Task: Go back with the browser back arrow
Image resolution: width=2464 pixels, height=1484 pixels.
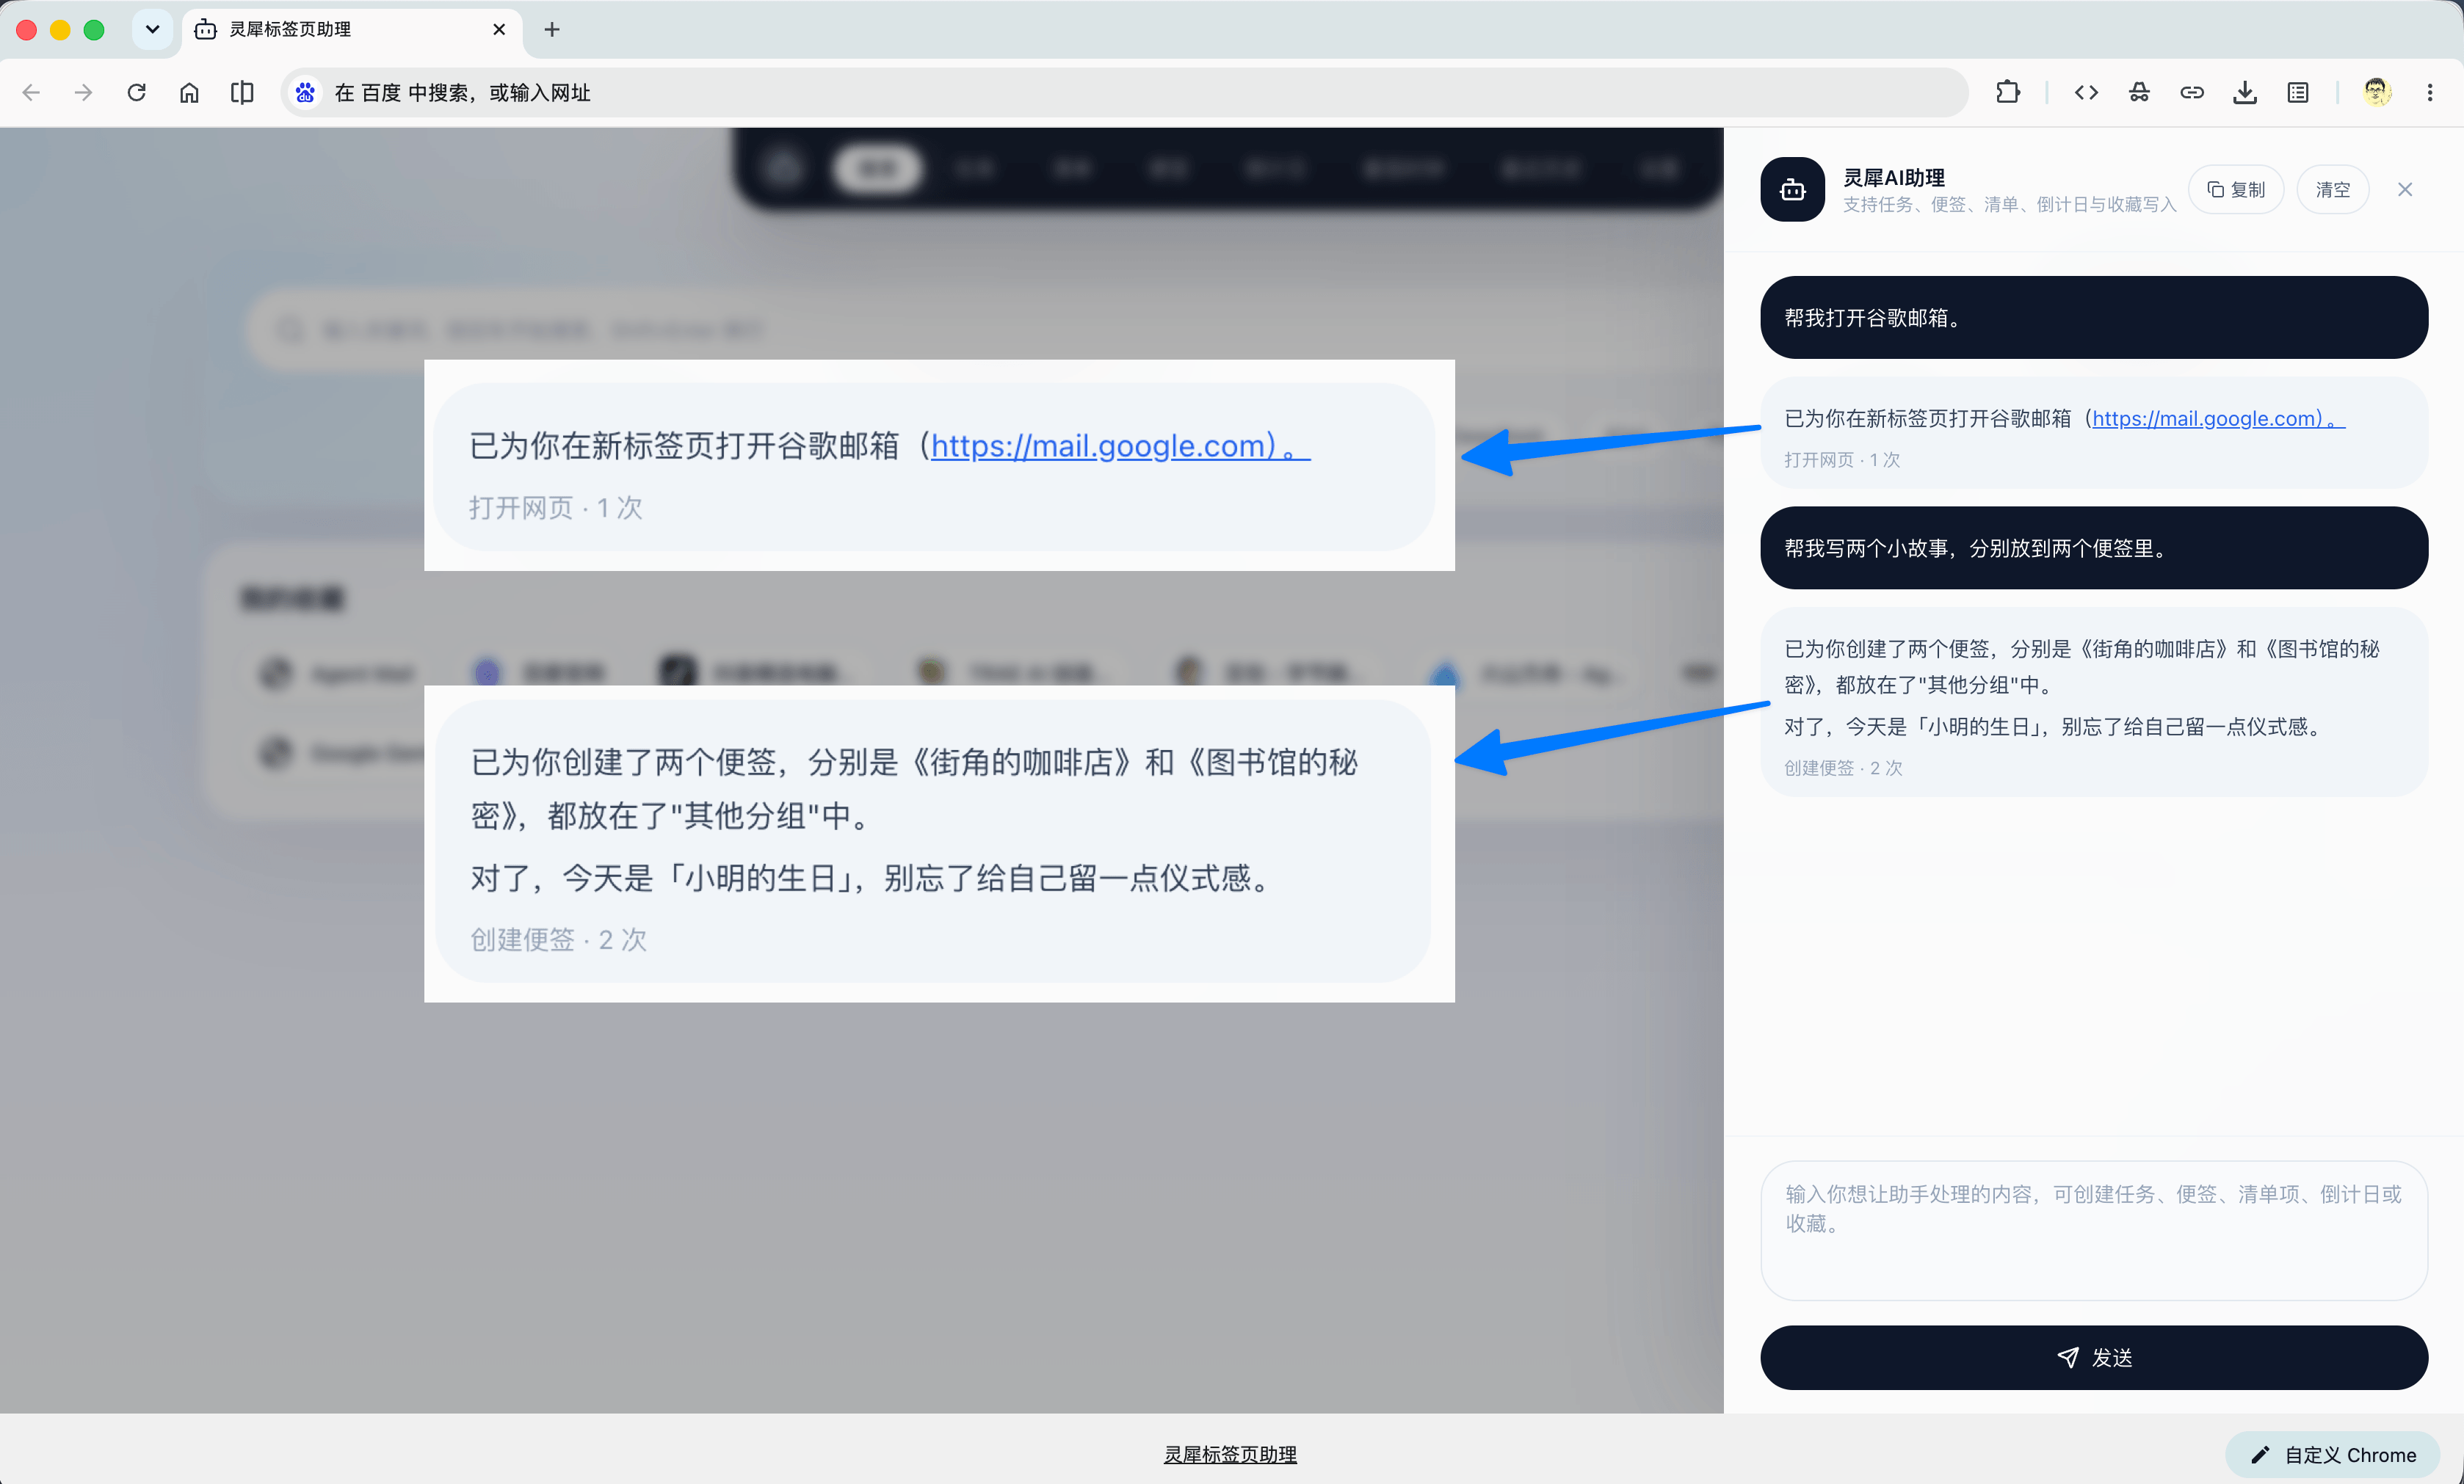Action: pos(31,93)
